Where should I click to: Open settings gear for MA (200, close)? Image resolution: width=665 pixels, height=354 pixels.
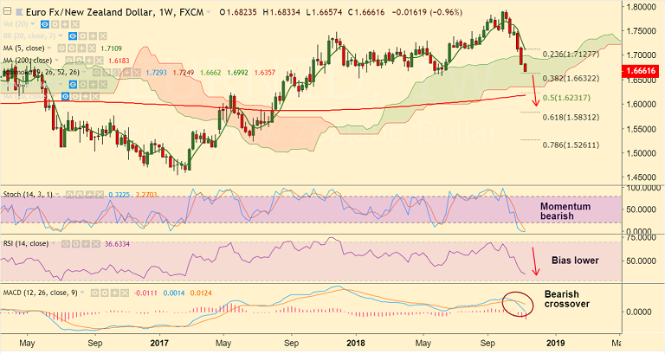[x=80, y=61]
